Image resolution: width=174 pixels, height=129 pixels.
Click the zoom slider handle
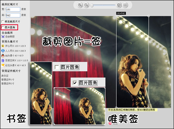pyautogui.click(x=92, y=5)
